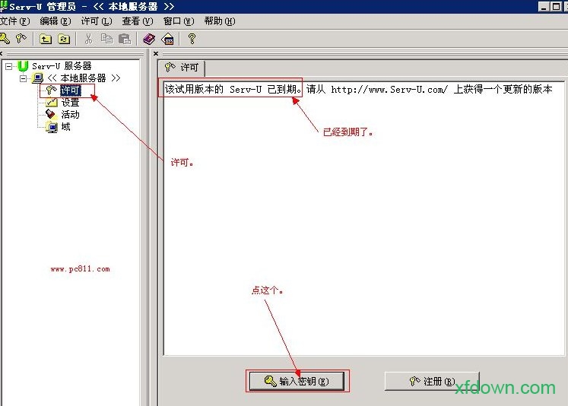Close the left tree pane
Image resolution: width=568 pixels, height=406 pixels.
coord(1,54)
